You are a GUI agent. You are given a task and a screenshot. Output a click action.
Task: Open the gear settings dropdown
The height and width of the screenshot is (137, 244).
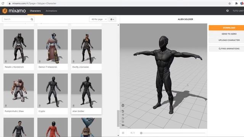pyautogui.click(x=112, y=19)
